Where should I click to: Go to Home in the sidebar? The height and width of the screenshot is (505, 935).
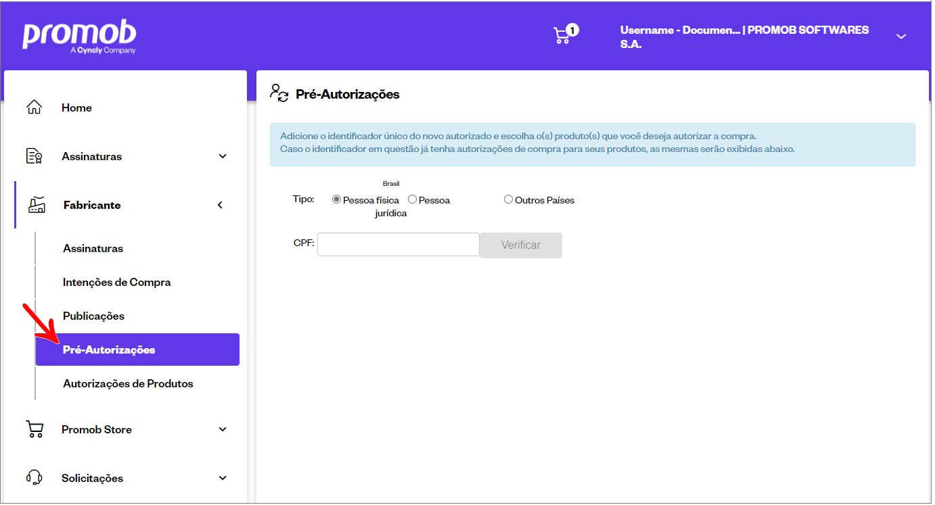(76, 107)
